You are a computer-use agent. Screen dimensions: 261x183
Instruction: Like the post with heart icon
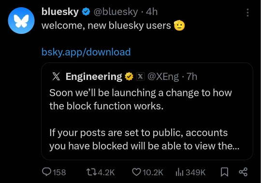[136, 172]
